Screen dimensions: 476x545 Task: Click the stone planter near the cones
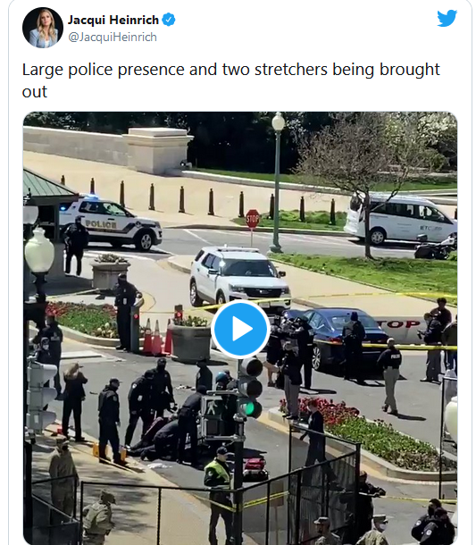pyautogui.click(x=191, y=340)
